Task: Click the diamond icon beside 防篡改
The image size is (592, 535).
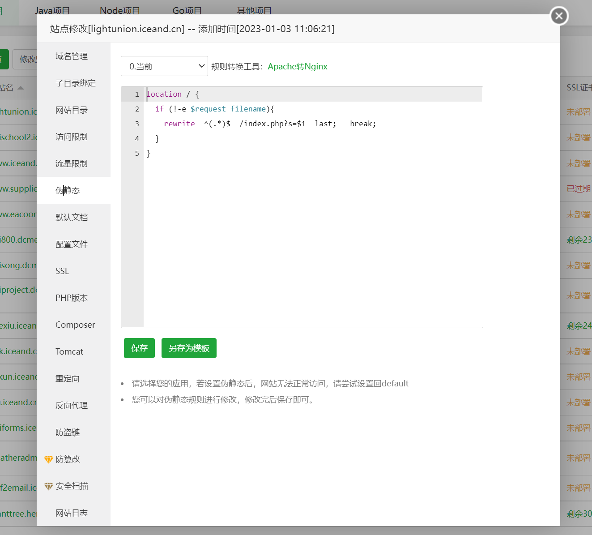Action: 49,459
